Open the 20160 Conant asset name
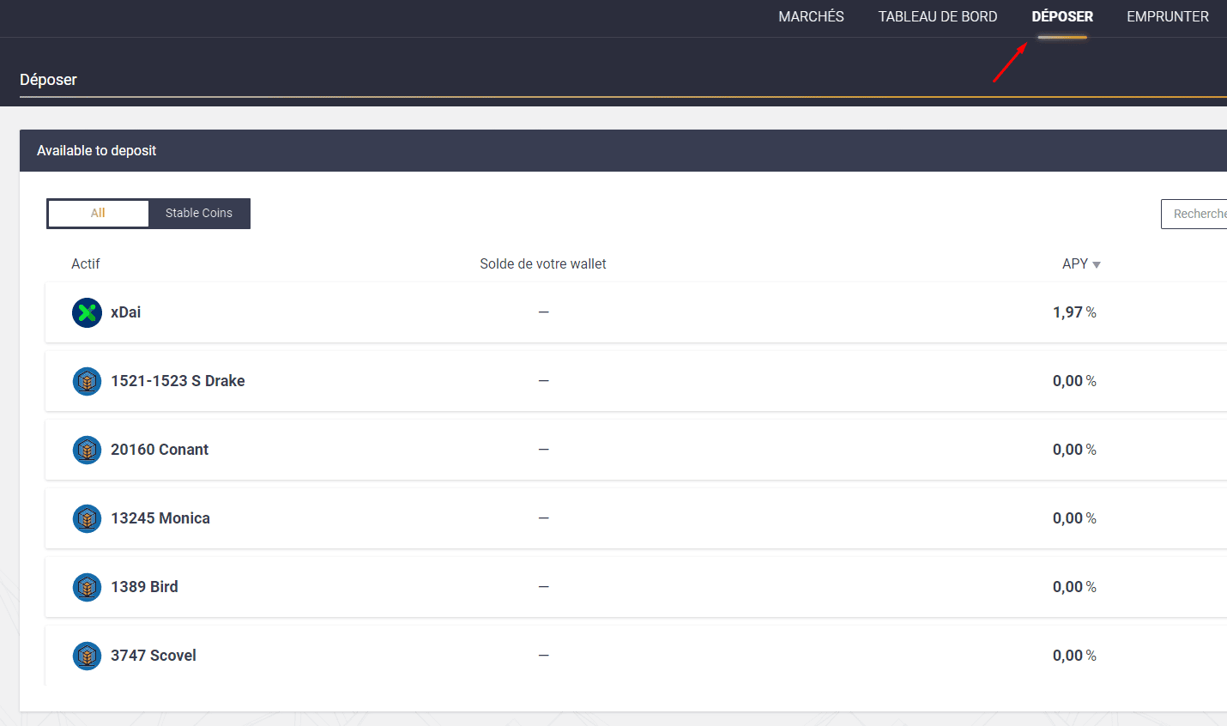Image resolution: width=1227 pixels, height=726 pixels. [x=160, y=450]
